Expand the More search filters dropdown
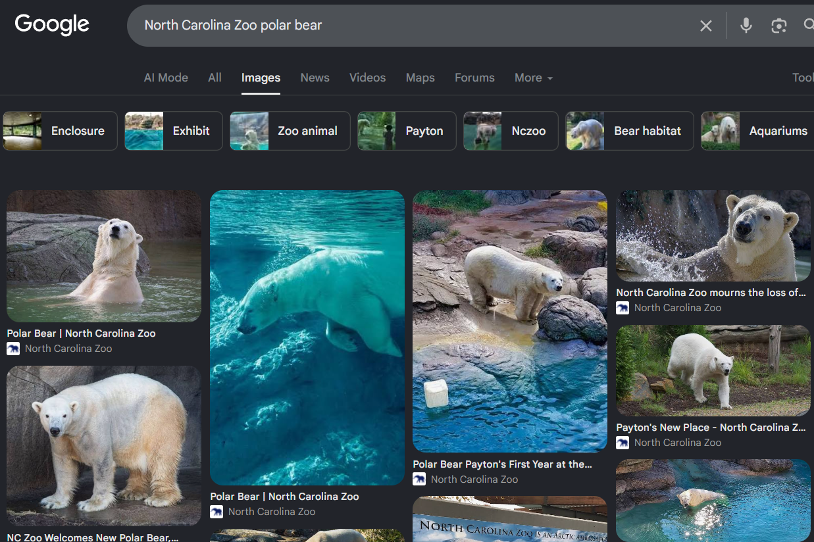814x542 pixels. click(x=533, y=78)
